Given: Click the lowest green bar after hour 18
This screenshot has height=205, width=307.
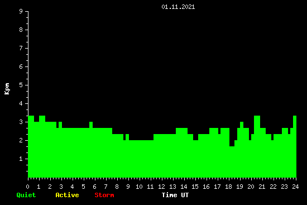Looking at the screenshot, I should pos(232,162).
